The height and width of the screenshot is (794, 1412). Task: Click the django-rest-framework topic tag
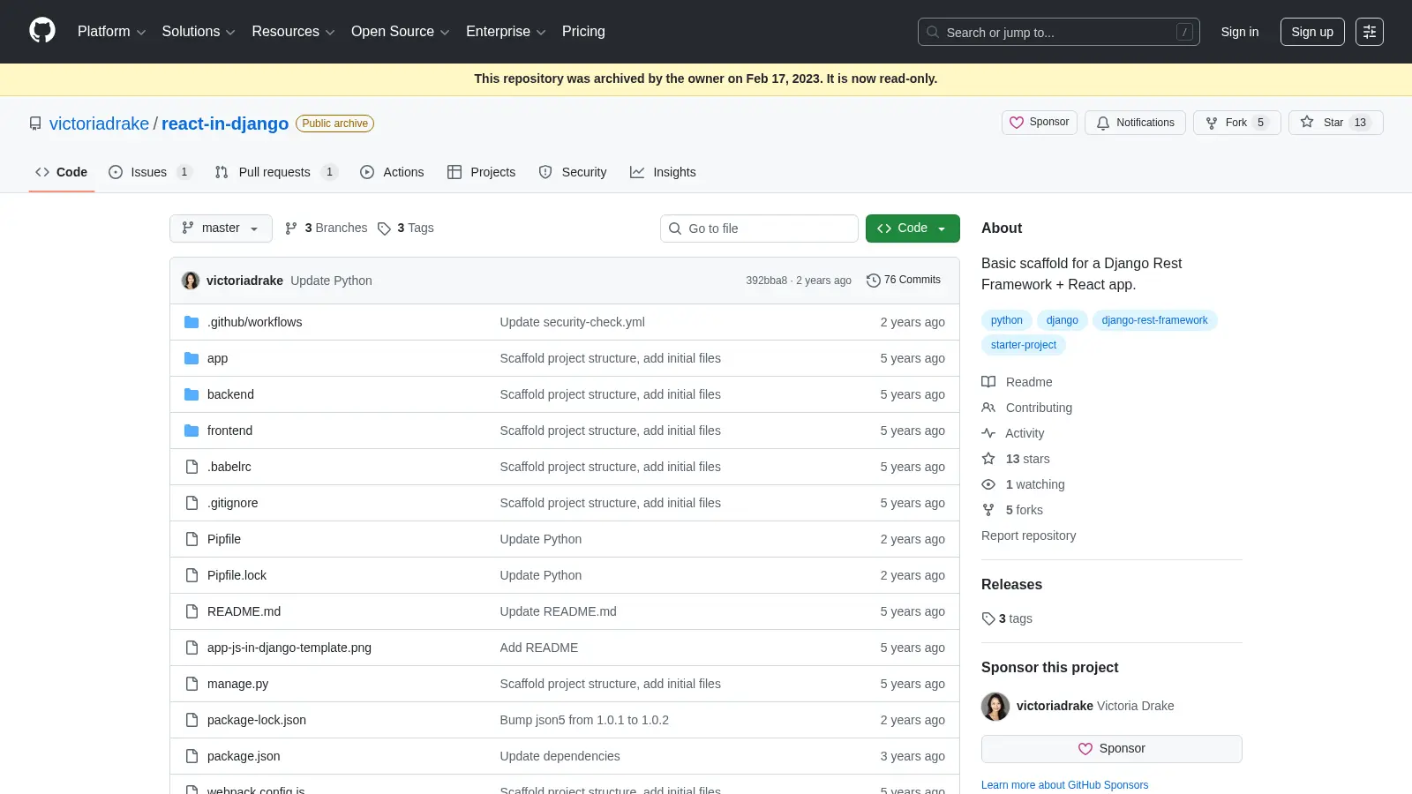pyautogui.click(x=1154, y=320)
